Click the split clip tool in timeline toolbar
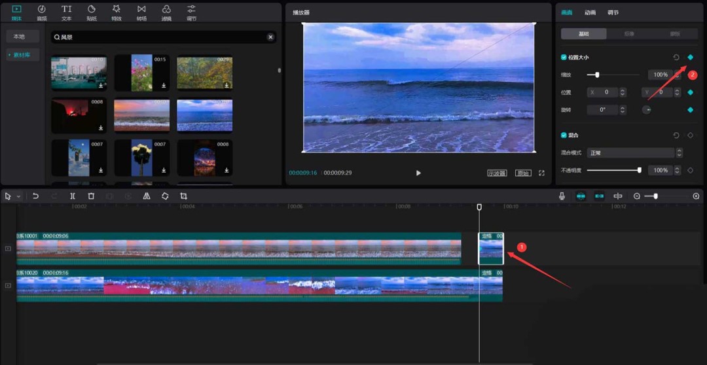This screenshot has width=707, height=365. (x=73, y=196)
